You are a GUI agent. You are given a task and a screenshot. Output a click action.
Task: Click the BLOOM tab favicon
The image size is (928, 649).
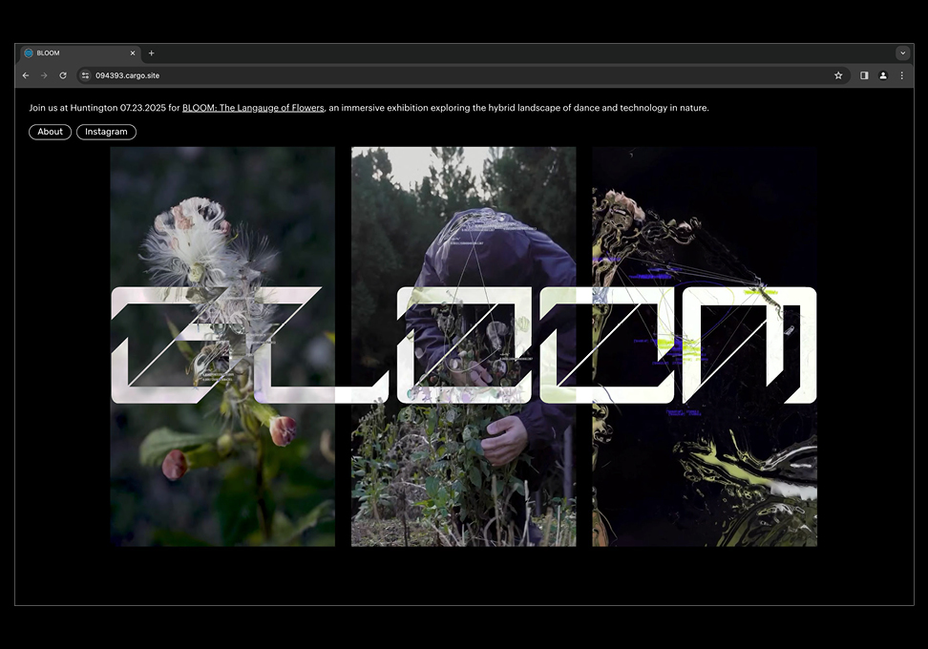(x=29, y=53)
